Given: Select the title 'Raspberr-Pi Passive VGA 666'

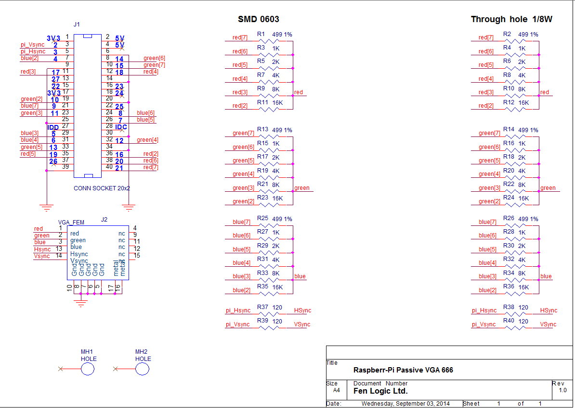Looking at the screenshot, I should [403, 370].
